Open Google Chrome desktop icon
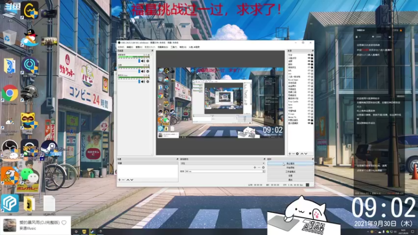 coord(10,93)
